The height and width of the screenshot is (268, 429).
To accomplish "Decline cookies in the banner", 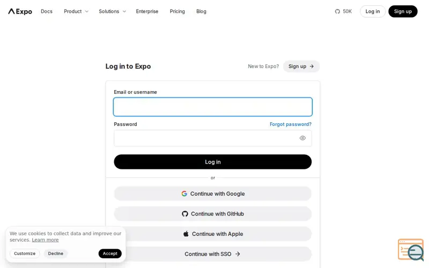I will tap(56, 254).
